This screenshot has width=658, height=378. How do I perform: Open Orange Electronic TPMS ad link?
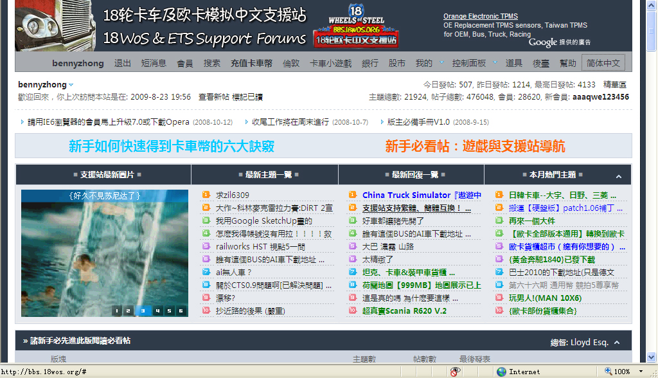(x=481, y=16)
